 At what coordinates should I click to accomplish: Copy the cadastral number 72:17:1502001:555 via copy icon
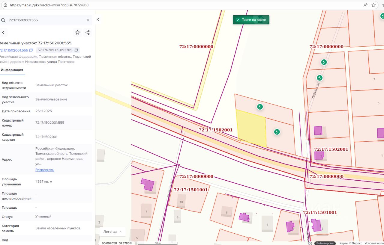pyautogui.click(x=31, y=50)
